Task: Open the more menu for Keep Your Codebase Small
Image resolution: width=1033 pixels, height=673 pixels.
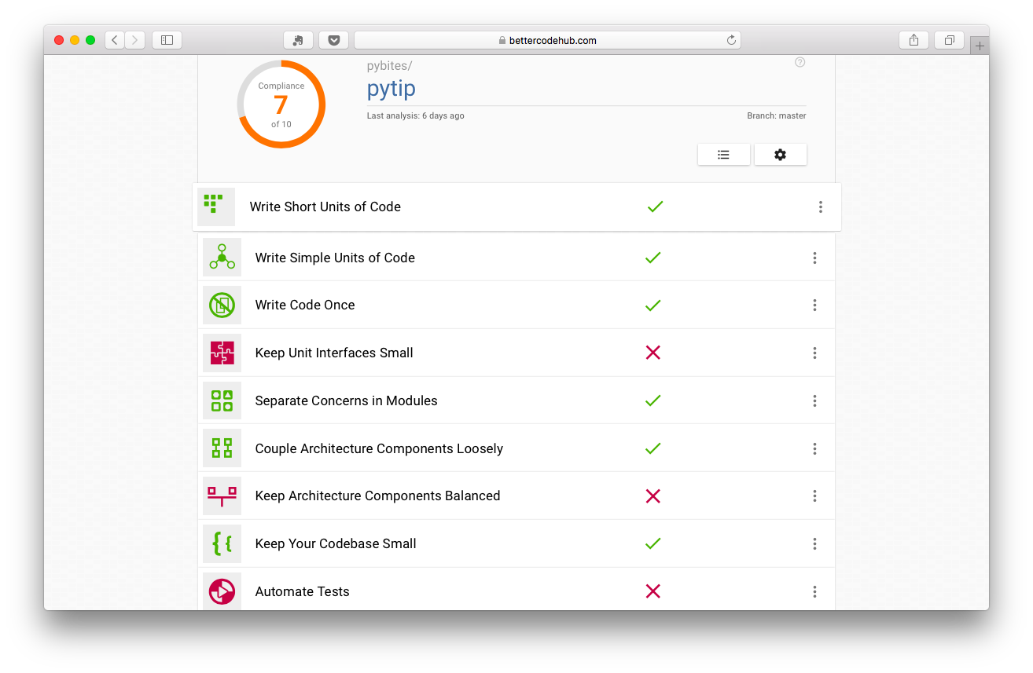Action: (x=814, y=543)
